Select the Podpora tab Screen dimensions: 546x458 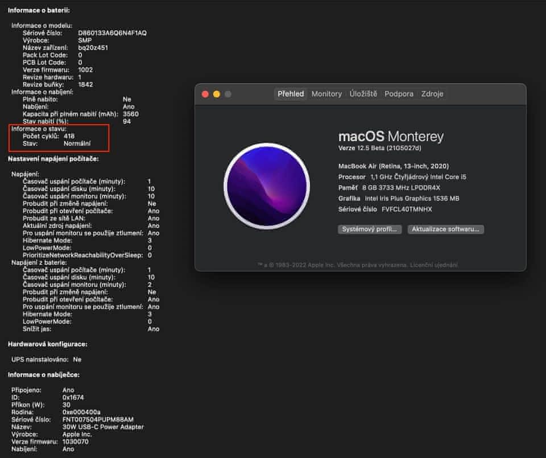pos(399,94)
